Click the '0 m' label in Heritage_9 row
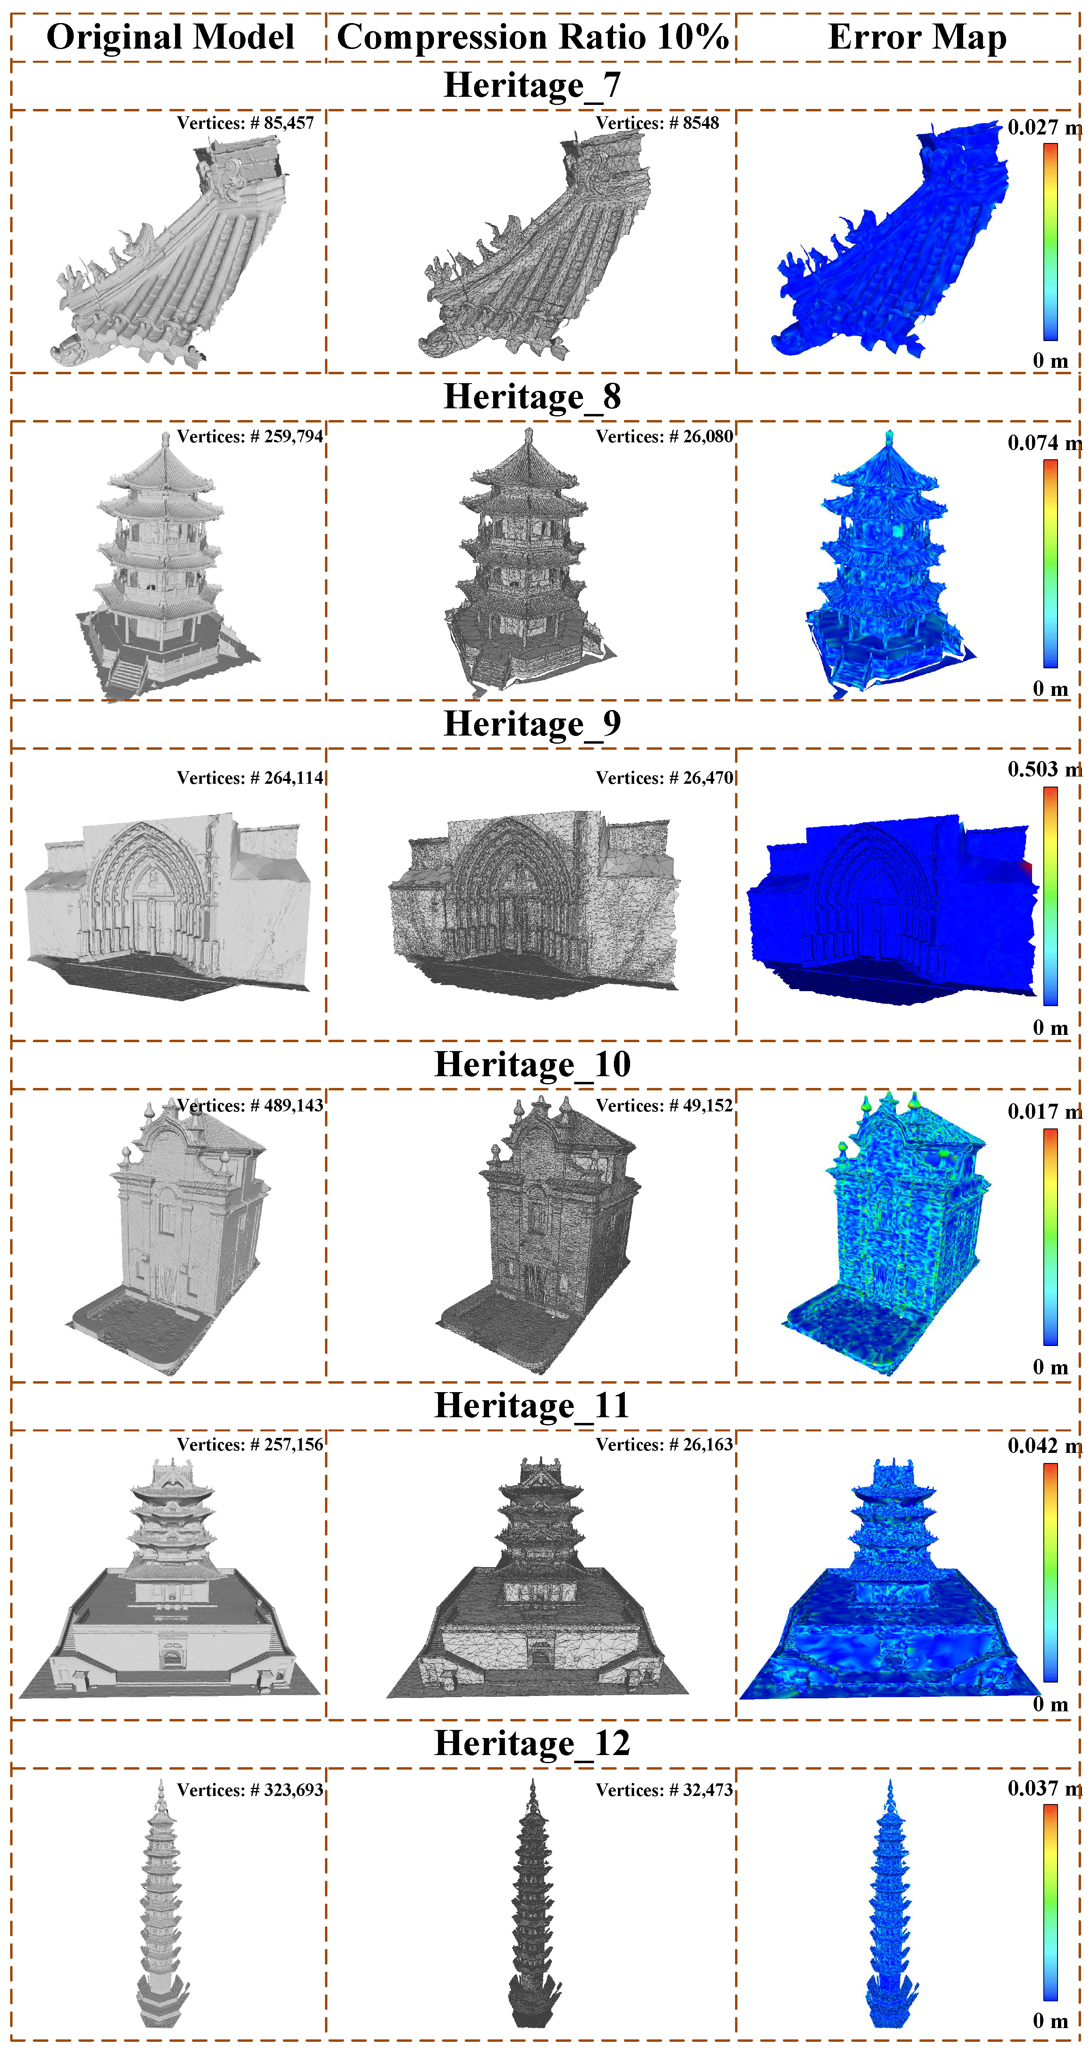 tap(1051, 1028)
